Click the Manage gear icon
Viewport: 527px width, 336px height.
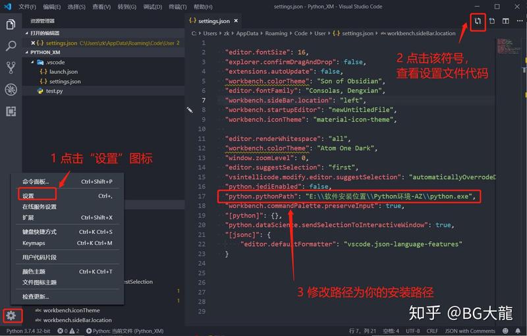(11, 316)
